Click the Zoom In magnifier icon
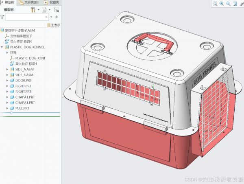 pyautogui.click(x=222, y=4)
